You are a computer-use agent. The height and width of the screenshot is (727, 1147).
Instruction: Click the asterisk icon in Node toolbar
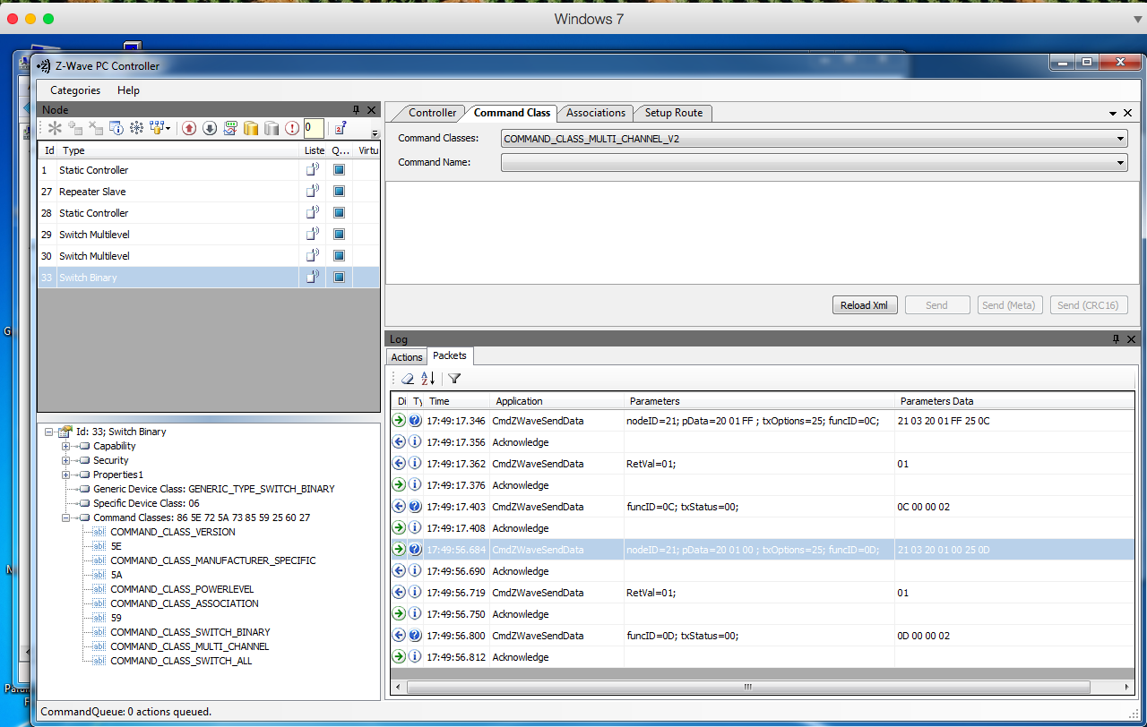tap(55, 128)
